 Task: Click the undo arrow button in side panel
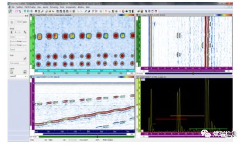pos(12,22)
